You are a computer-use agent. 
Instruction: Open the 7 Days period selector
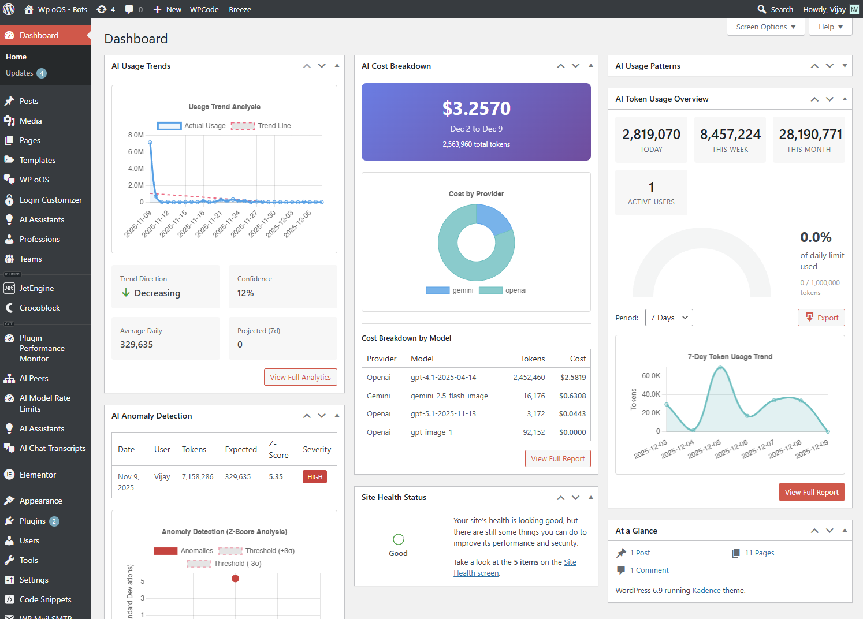point(668,317)
